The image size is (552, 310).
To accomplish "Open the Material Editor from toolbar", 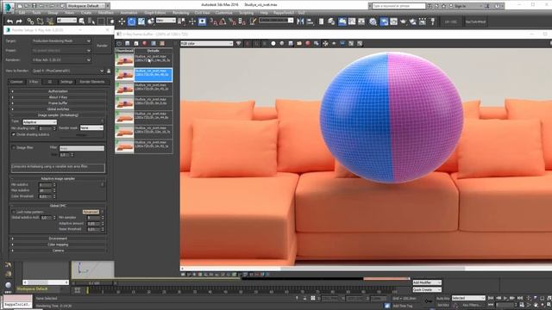I will (373, 22).
